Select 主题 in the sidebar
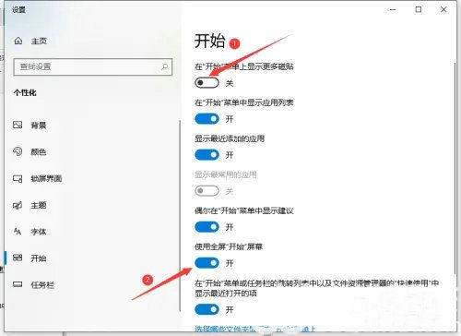The height and width of the screenshot is (336, 461). (39, 205)
